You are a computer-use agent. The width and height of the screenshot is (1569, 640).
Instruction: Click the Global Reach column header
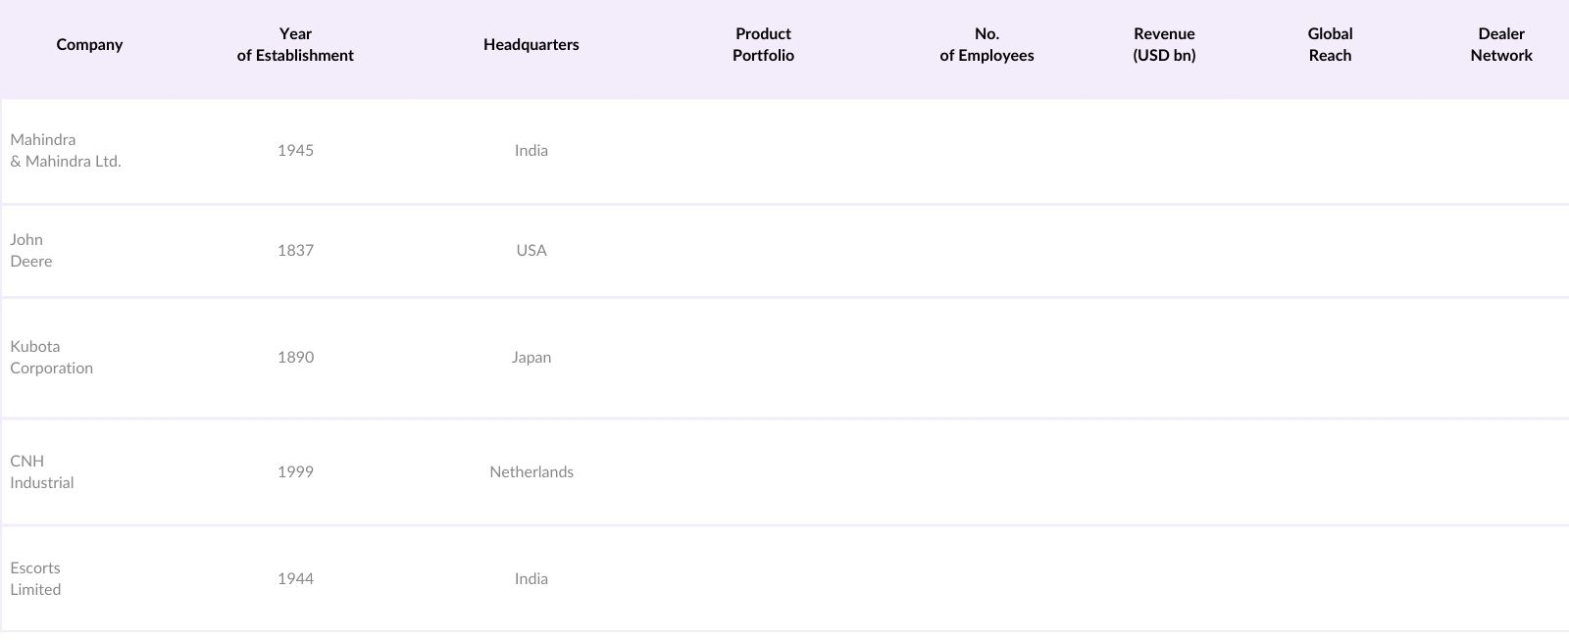(x=1330, y=45)
